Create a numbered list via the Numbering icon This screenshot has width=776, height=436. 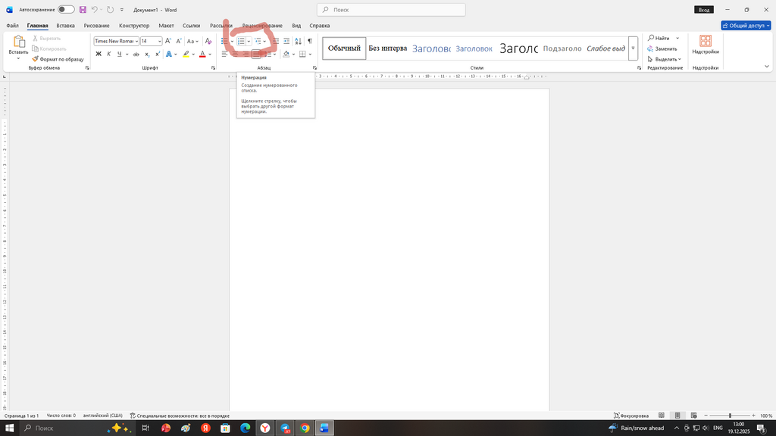click(x=241, y=41)
